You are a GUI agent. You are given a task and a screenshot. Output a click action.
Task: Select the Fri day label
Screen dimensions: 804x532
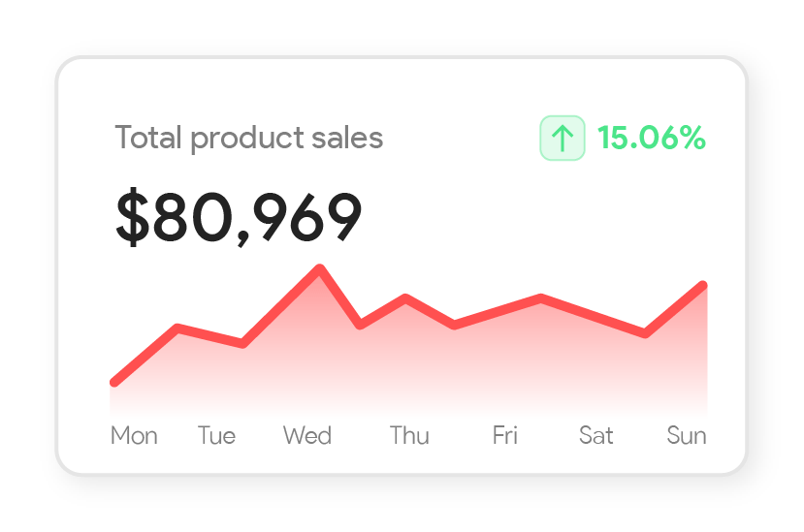point(504,436)
